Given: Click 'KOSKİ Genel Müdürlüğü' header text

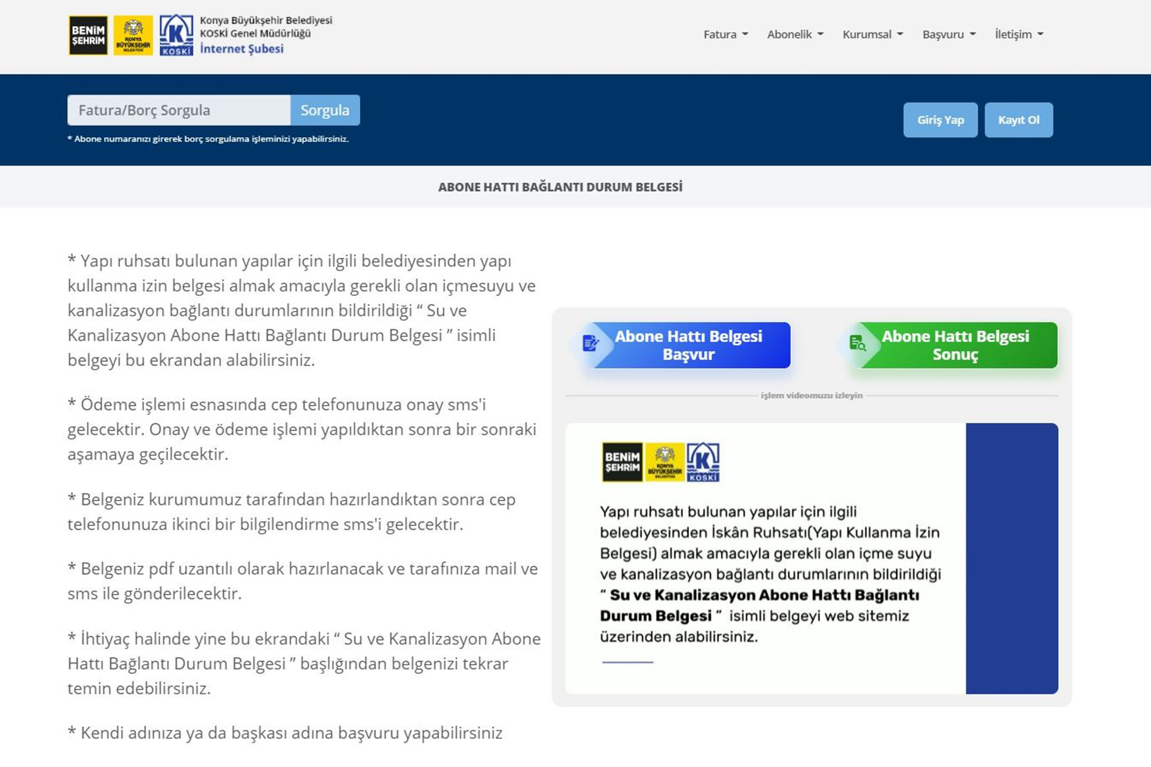Looking at the screenshot, I should 255,34.
